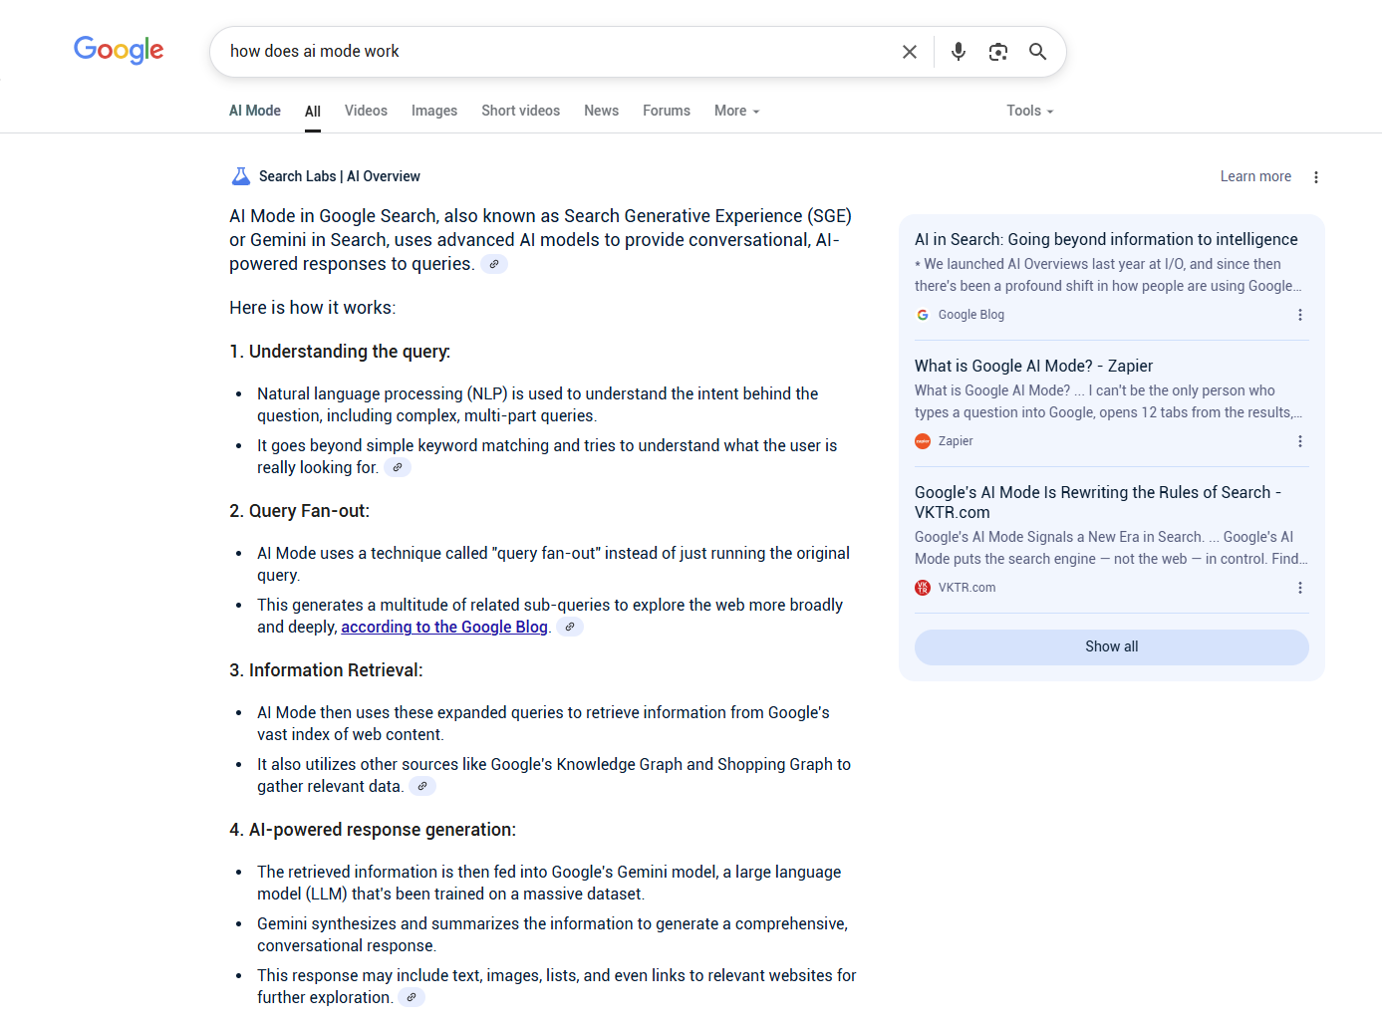The width and height of the screenshot is (1382, 1026).
Task: Click the Google Blog favicon
Action: tap(923, 315)
